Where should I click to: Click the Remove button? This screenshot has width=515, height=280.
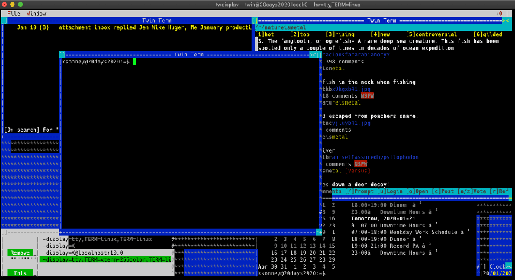point(20,253)
